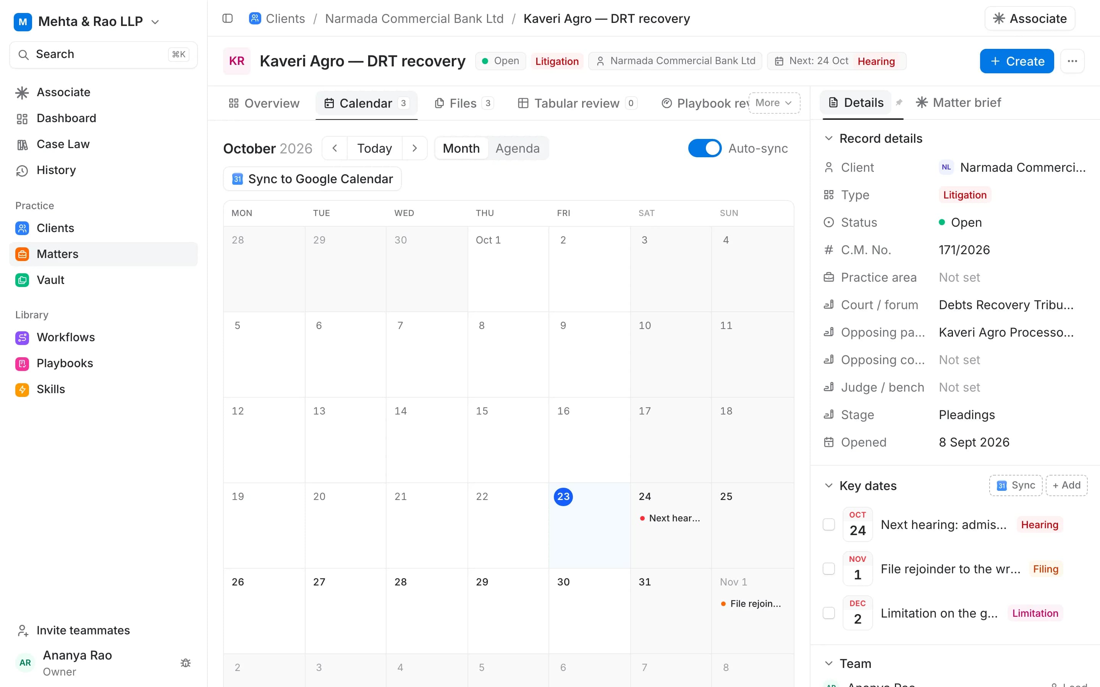Image resolution: width=1100 pixels, height=687 pixels.
Task: Click Narmada Commercial Bank Ltd breadcrumb
Action: point(414,19)
